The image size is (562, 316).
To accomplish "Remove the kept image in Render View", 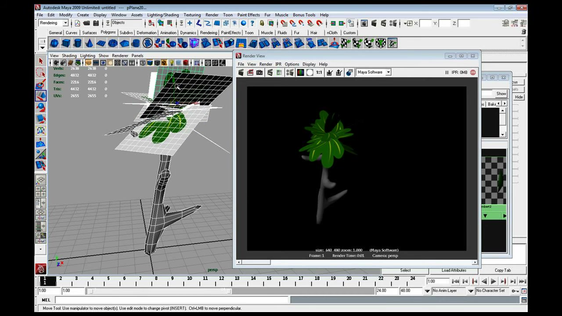I will click(x=339, y=72).
